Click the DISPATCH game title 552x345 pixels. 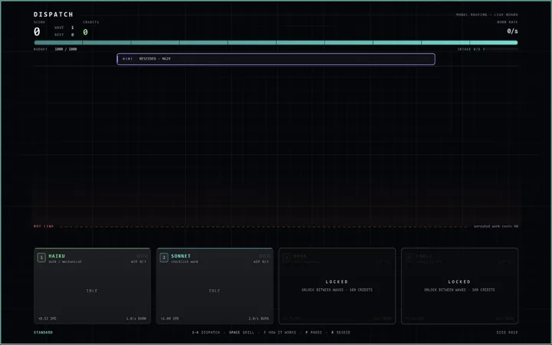54,15
